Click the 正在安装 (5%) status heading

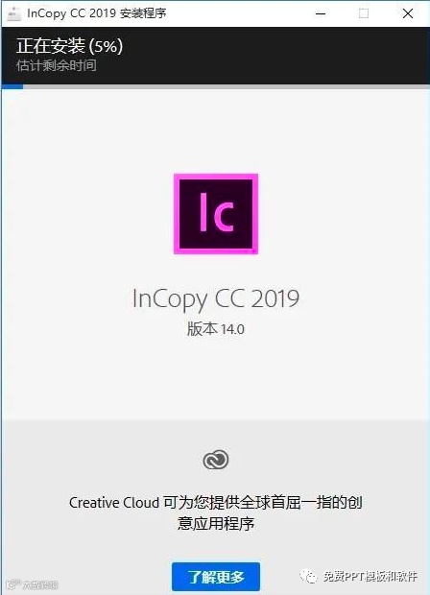tap(69, 46)
